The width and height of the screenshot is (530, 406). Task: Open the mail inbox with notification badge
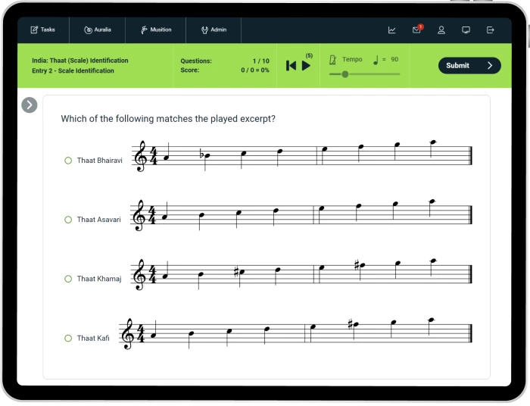[x=416, y=30]
